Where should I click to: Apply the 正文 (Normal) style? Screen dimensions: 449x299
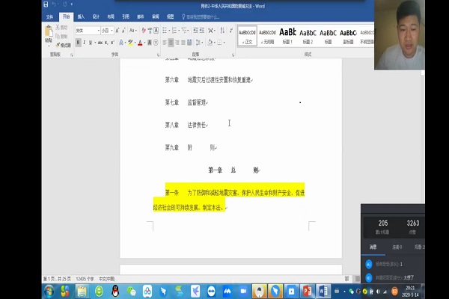[247, 34]
